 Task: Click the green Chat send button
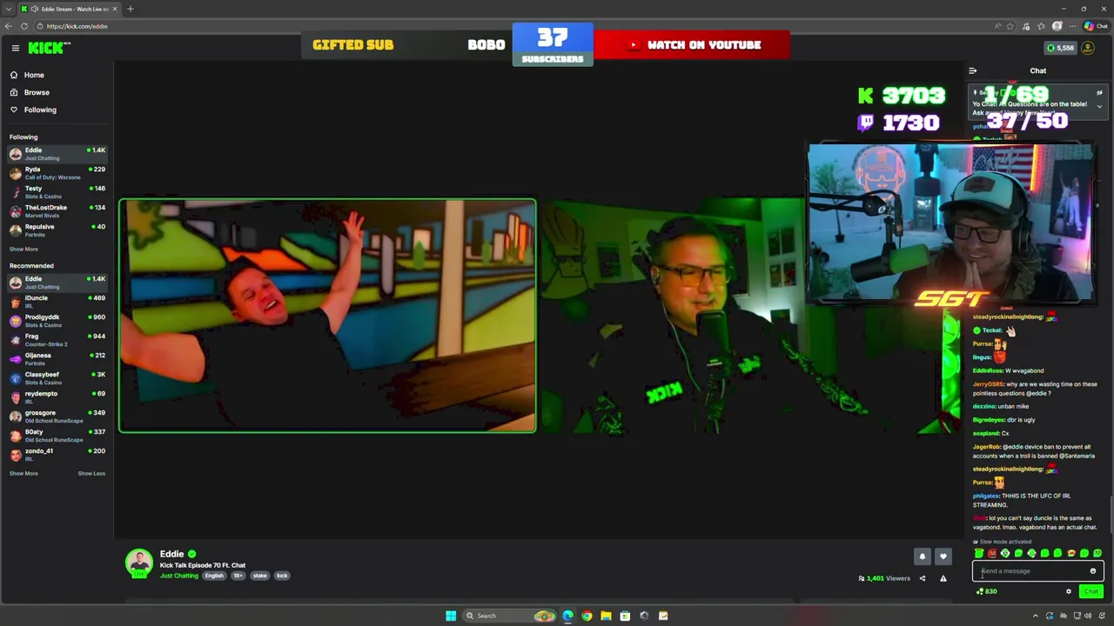pos(1091,591)
